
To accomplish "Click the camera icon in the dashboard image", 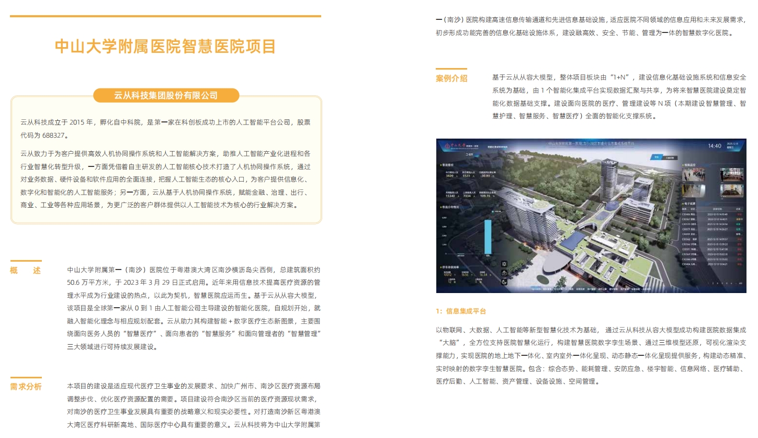I will click(504, 273).
